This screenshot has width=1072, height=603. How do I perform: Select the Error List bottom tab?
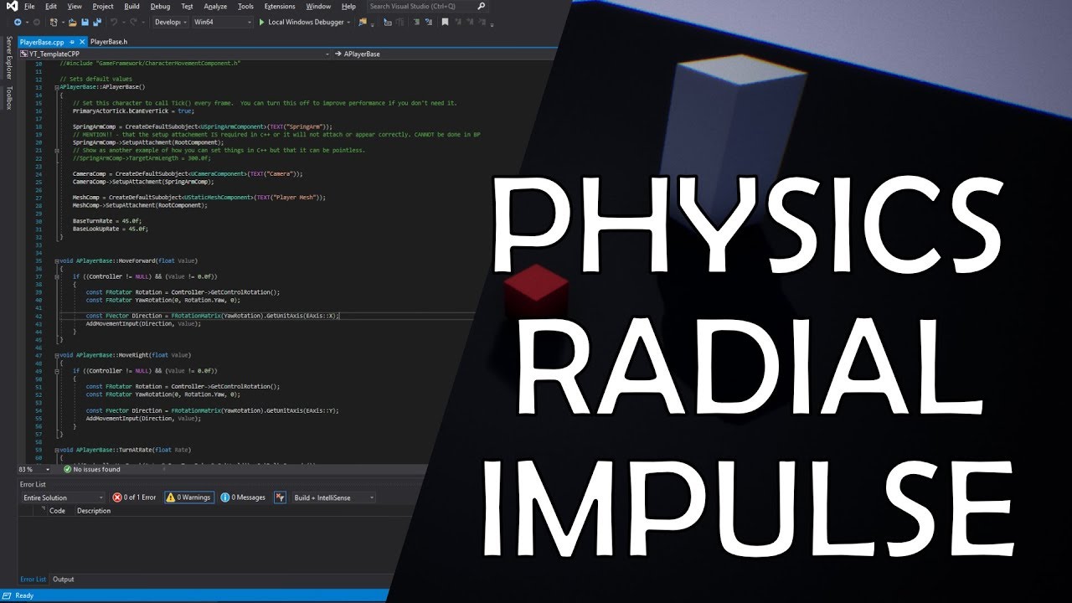tap(33, 579)
